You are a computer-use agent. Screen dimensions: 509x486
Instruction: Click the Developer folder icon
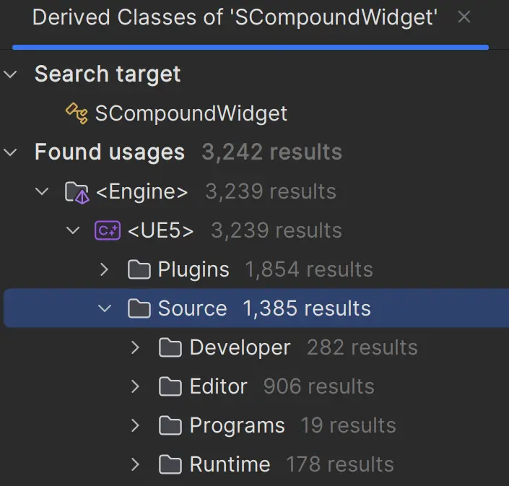tap(170, 348)
